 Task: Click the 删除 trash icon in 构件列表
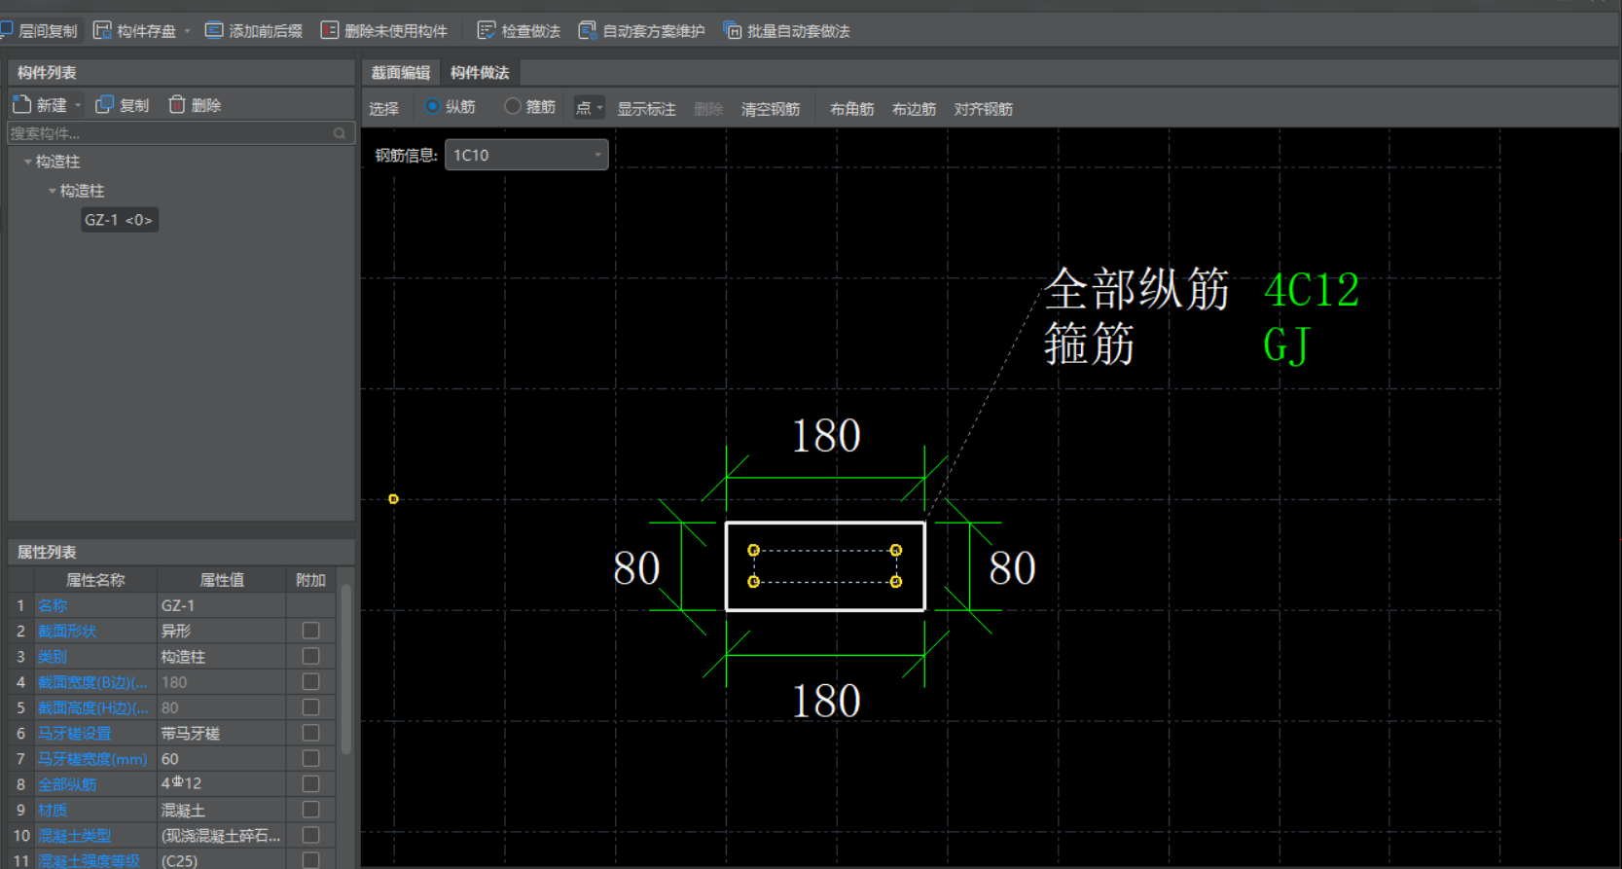point(177,104)
